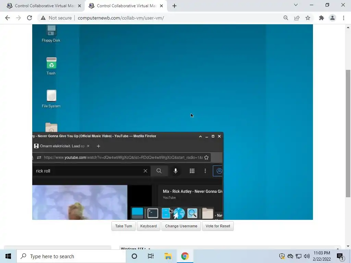This screenshot has height=263, width=351.
Task: Open Chrome three-dot menu
Action: click(343, 18)
